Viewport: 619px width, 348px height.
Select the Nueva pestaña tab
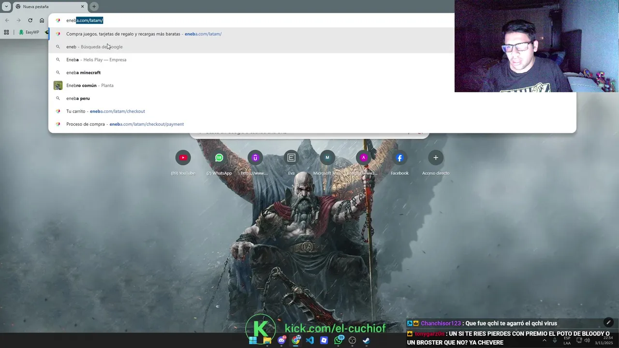coord(50,7)
